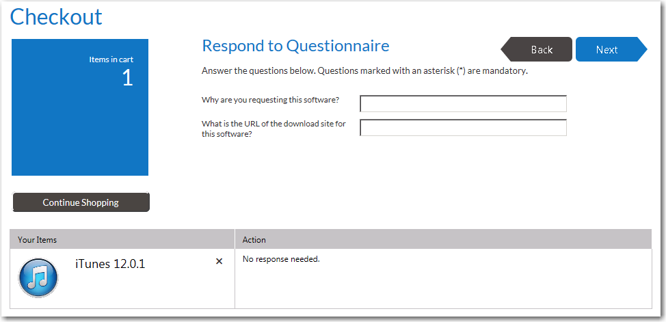The image size is (666, 322).
Task: Go Back to the previous step
Action: pyautogui.click(x=539, y=49)
